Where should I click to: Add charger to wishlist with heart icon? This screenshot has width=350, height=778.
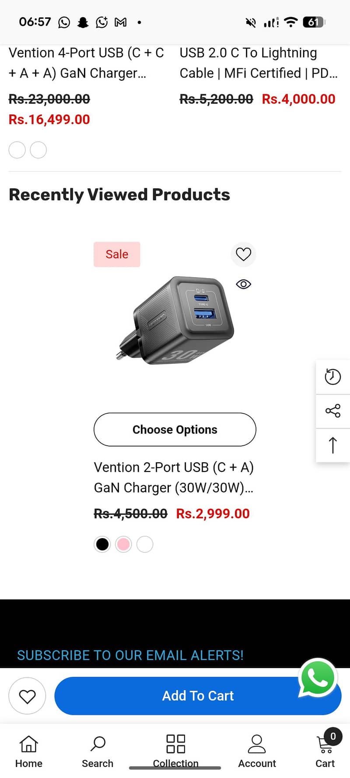click(x=243, y=254)
